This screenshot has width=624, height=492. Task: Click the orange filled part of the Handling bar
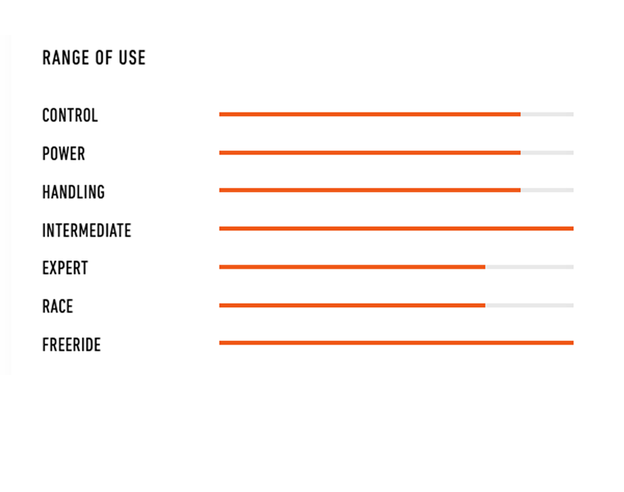pos(370,190)
